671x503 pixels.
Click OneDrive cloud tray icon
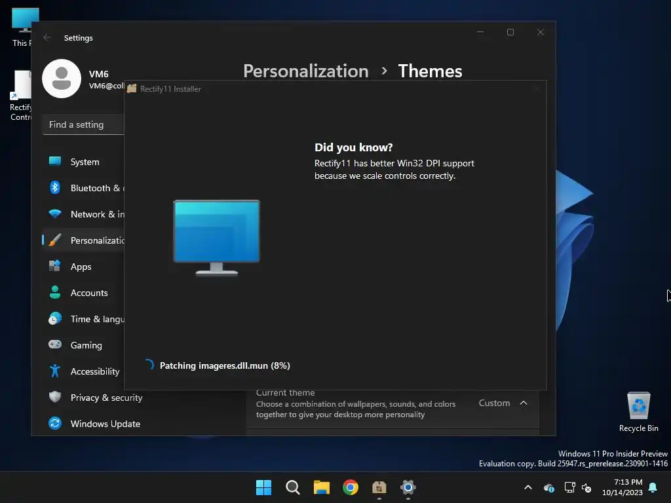point(549,487)
